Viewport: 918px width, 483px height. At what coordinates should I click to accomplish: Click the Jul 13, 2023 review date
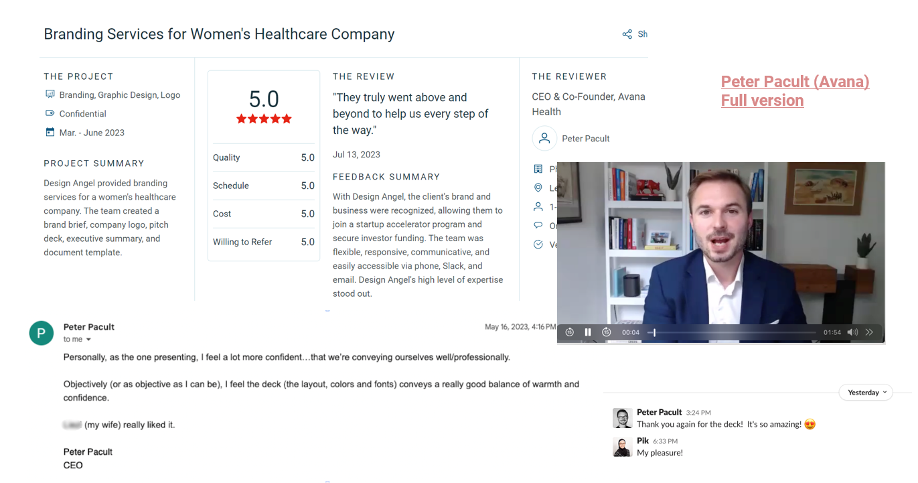(x=356, y=154)
